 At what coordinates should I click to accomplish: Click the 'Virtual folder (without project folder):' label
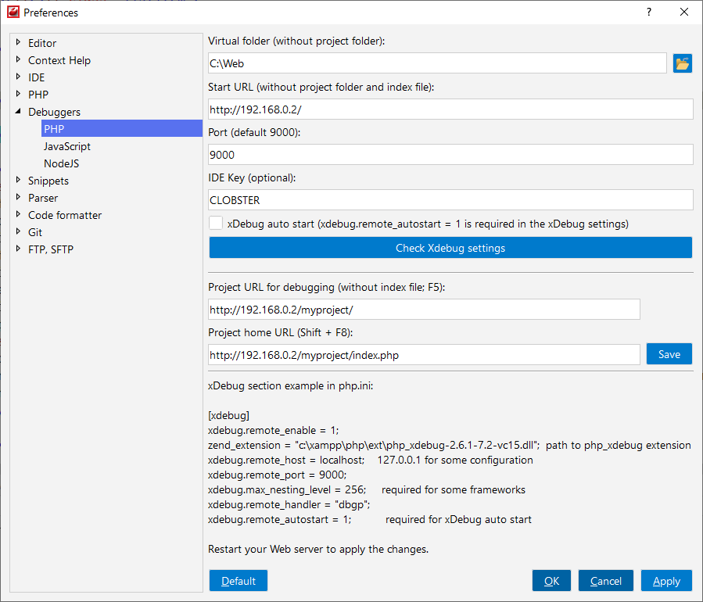(296, 41)
